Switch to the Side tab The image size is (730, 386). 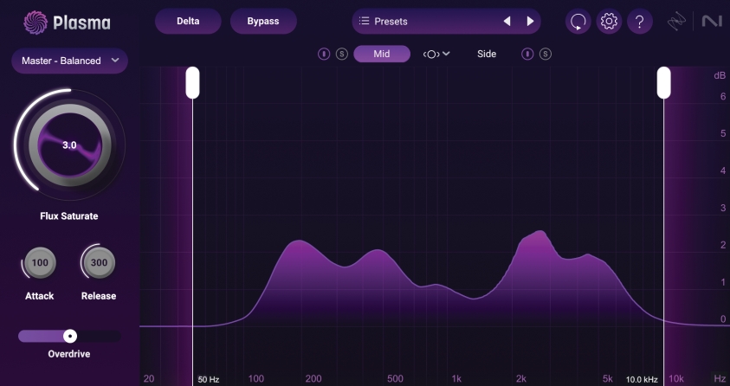point(487,54)
